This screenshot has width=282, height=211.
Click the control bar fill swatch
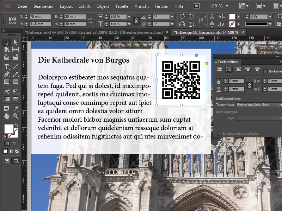click(x=232, y=17)
